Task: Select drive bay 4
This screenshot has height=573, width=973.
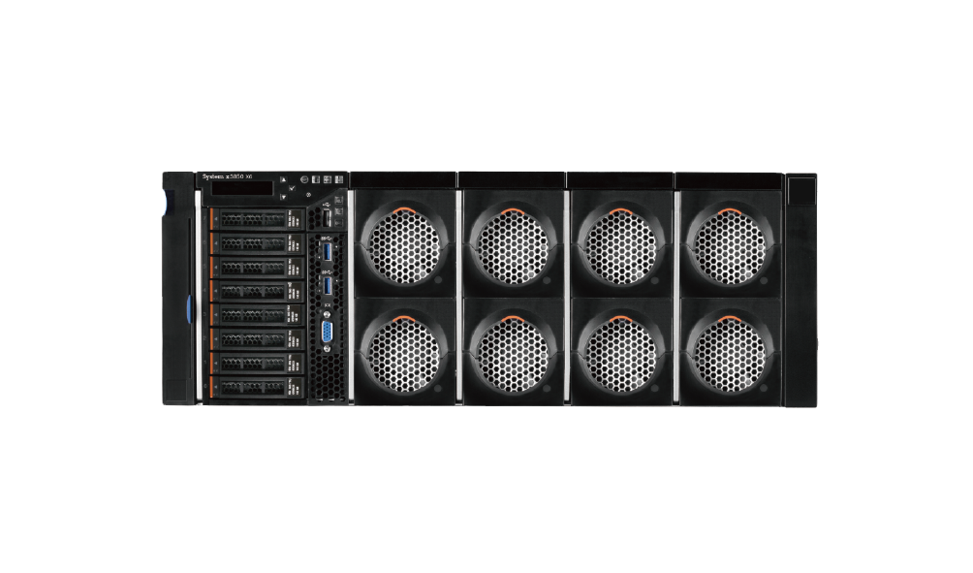Action: 258,291
